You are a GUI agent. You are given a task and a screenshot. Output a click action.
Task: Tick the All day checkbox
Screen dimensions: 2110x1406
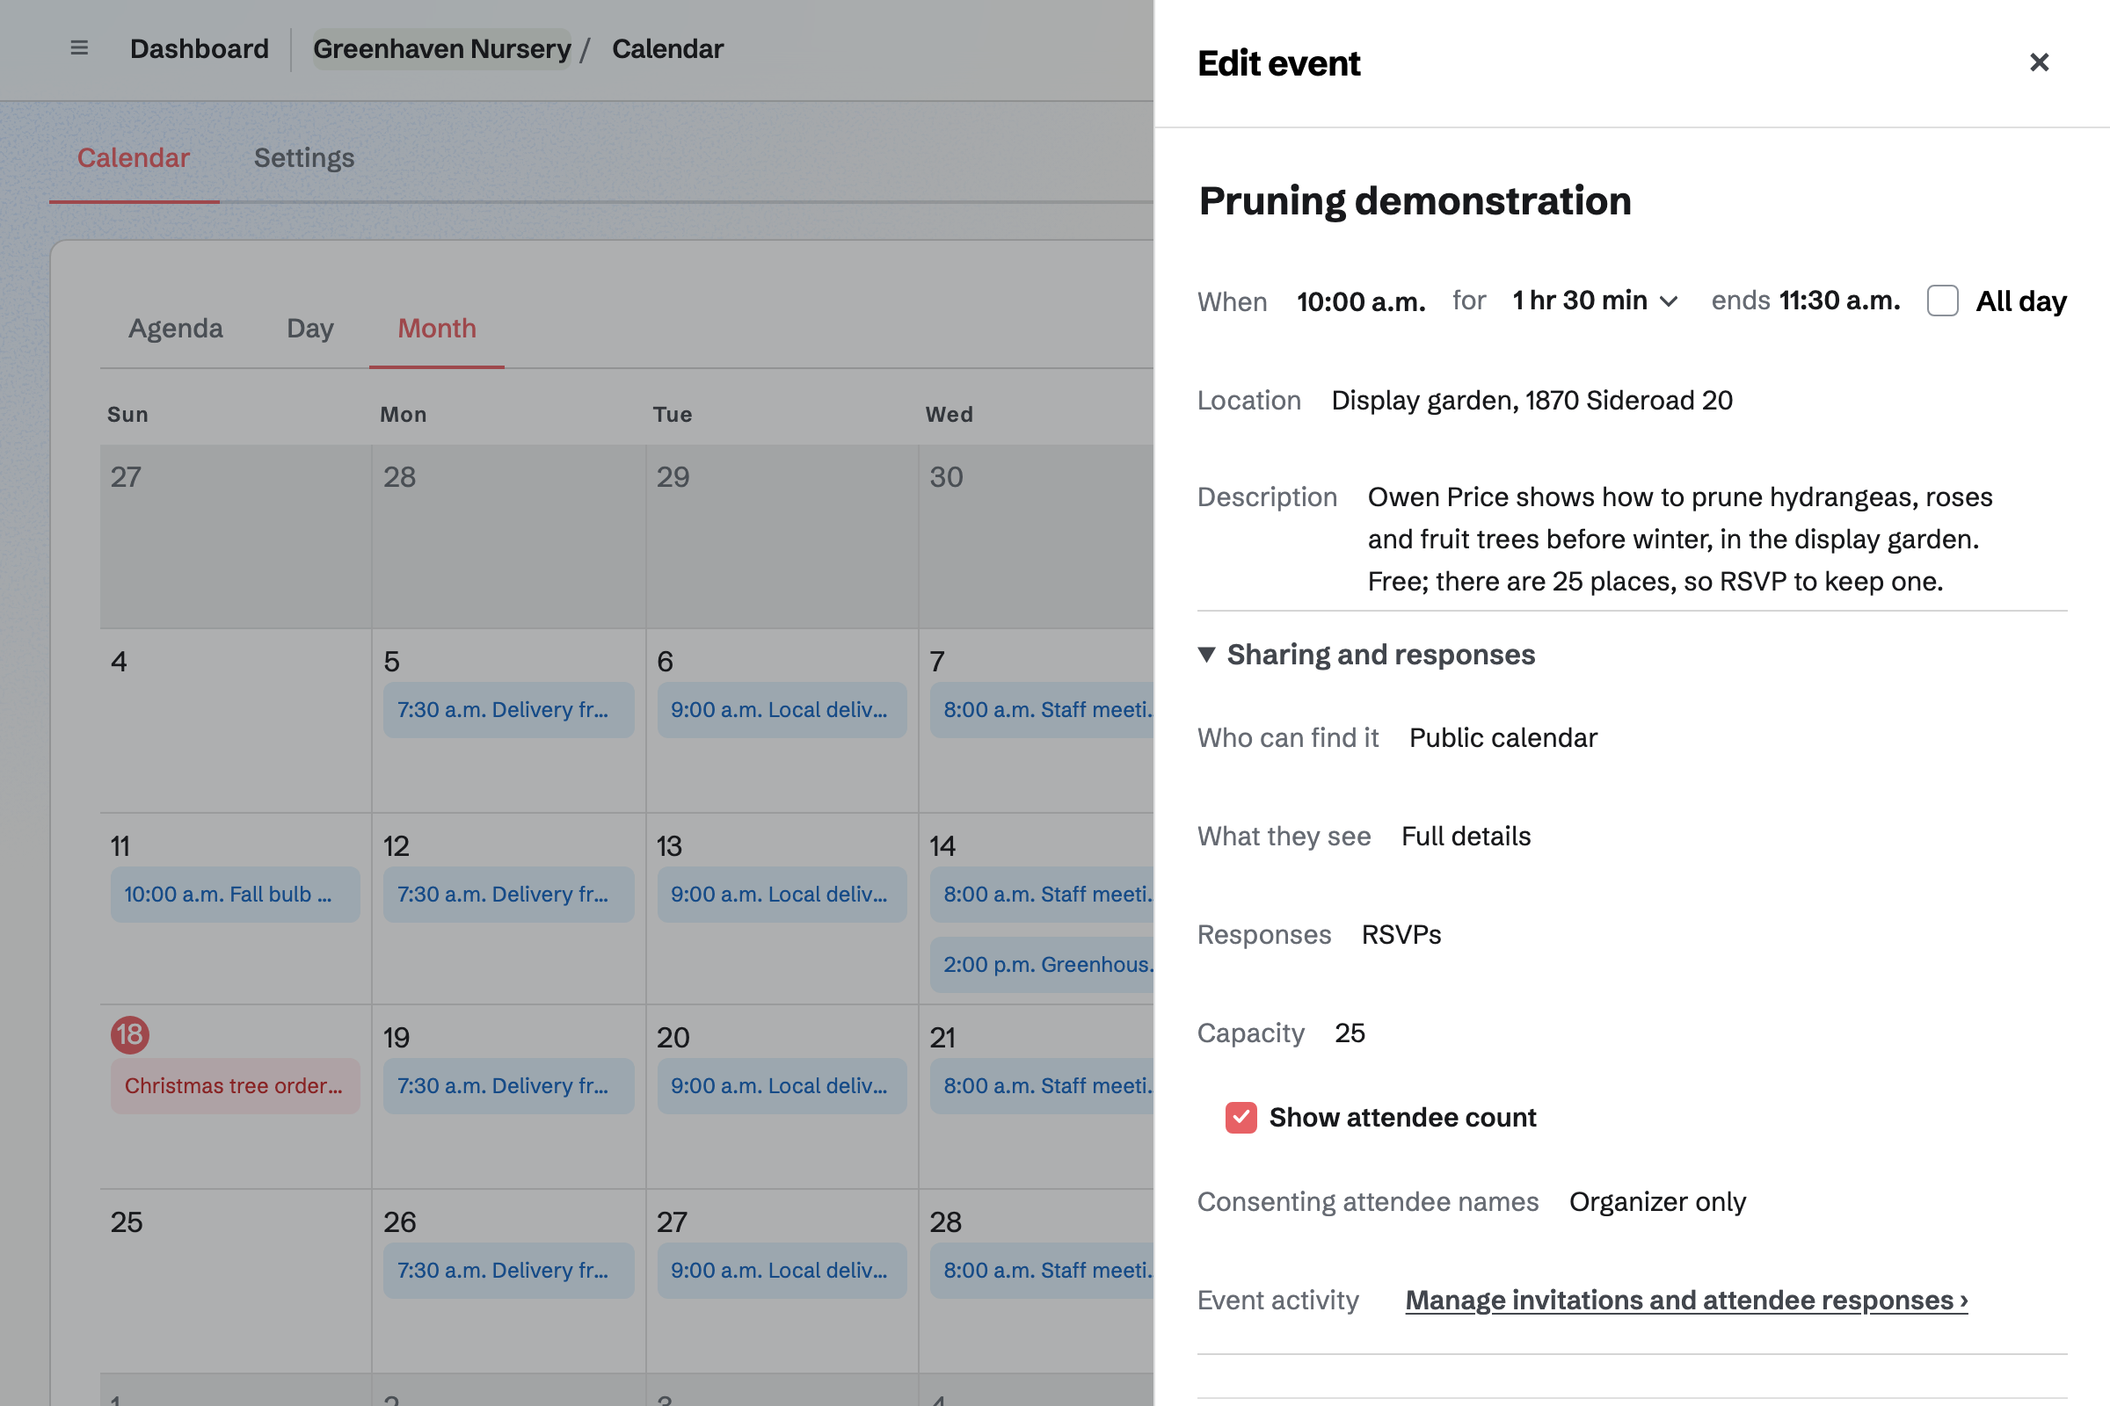pyautogui.click(x=1942, y=301)
